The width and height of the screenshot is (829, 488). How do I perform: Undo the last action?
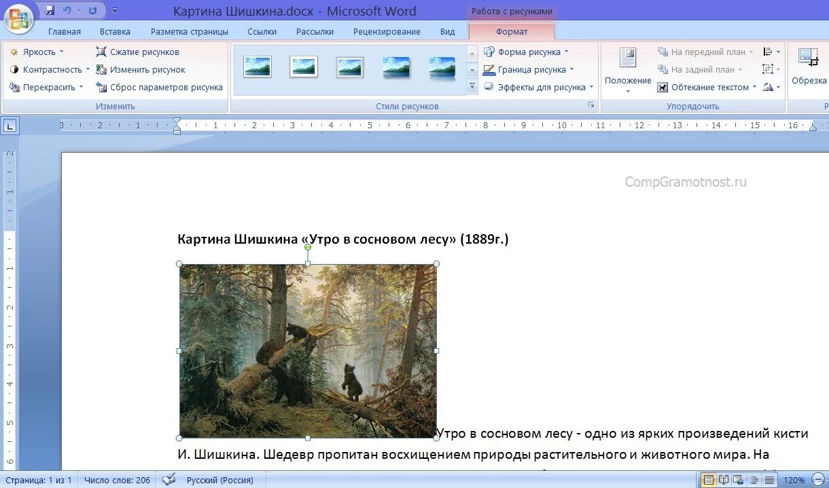pyautogui.click(x=67, y=11)
